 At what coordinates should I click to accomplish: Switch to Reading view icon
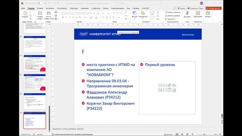tap(187, 134)
